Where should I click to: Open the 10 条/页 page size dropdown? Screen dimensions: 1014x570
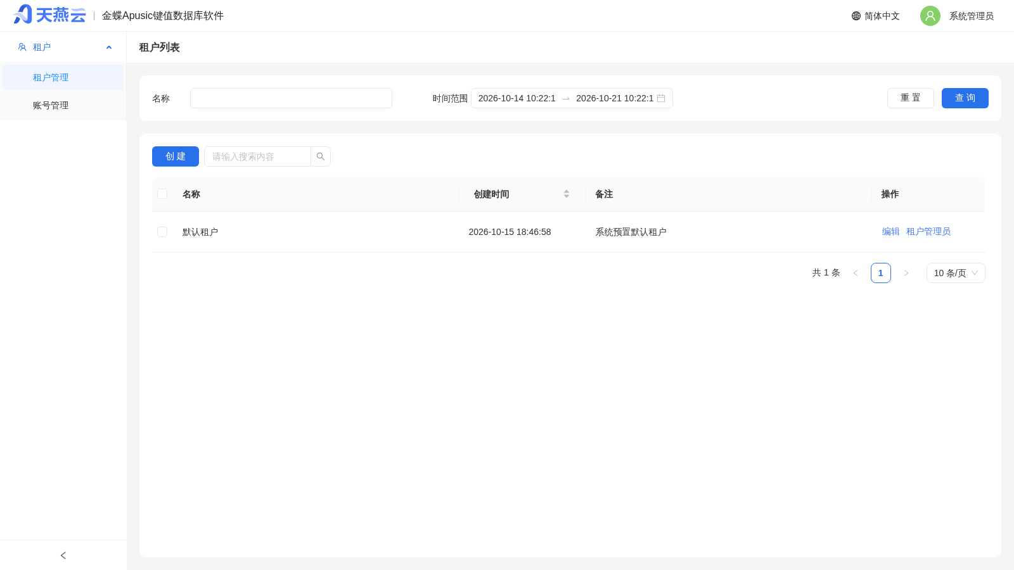click(x=956, y=273)
